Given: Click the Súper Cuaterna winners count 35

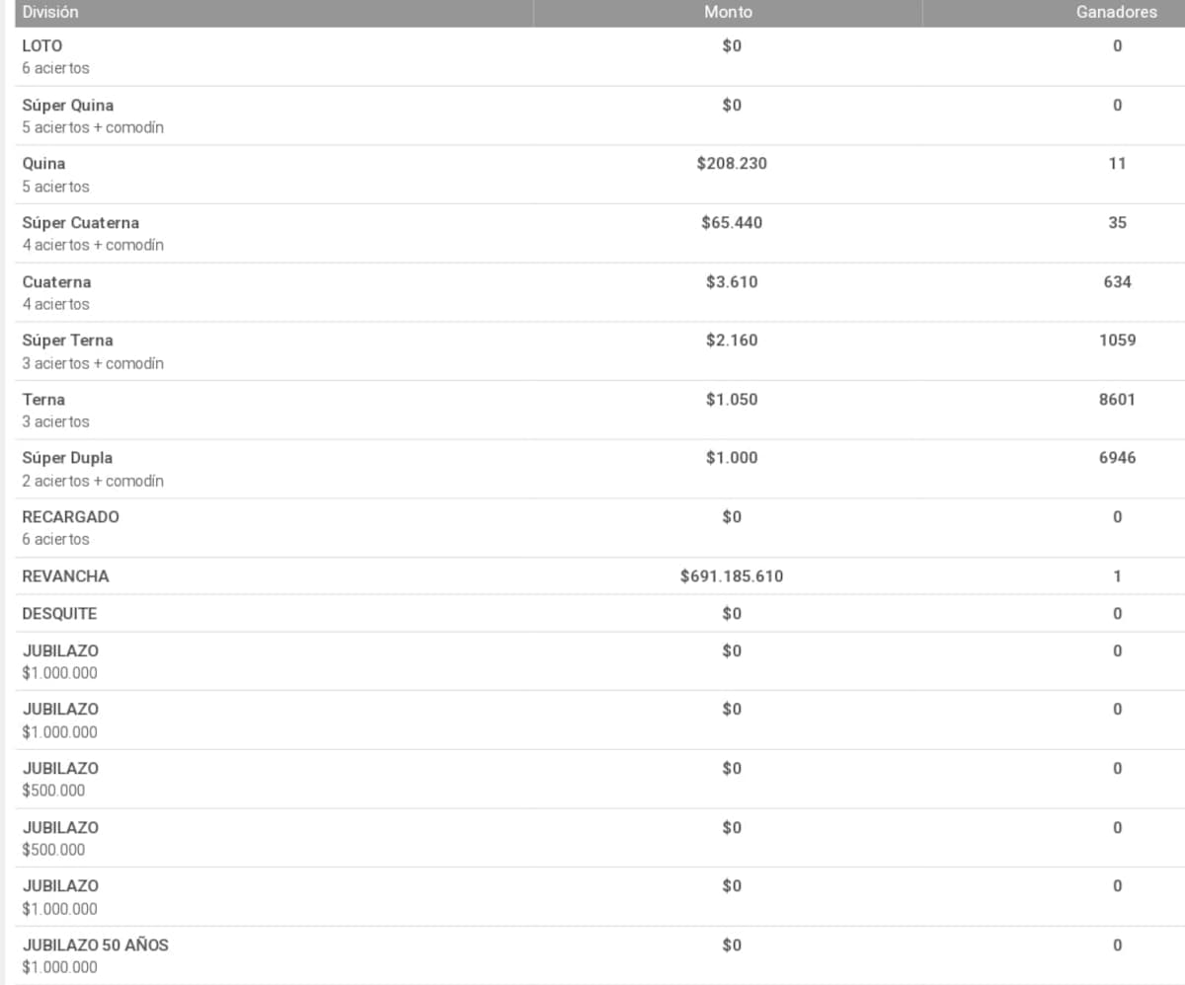Looking at the screenshot, I should pyautogui.click(x=1117, y=223).
